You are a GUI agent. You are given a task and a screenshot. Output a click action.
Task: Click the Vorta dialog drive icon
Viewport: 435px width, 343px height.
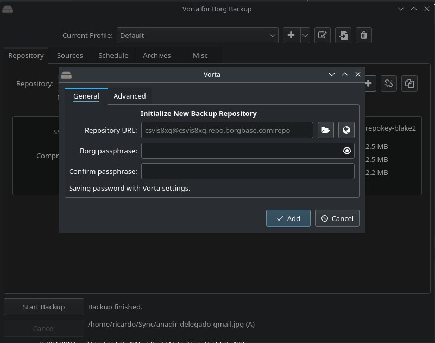pyautogui.click(x=66, y=75)
